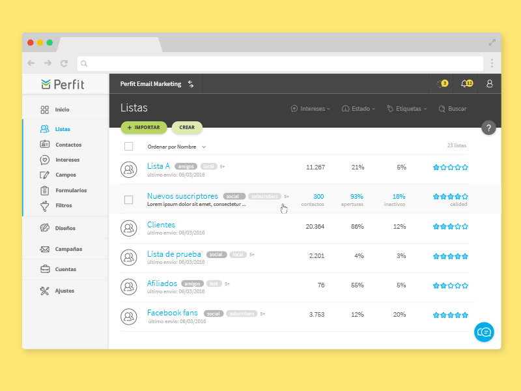Click the browser forward arrow
521x391 pixels.
point(48,63)
